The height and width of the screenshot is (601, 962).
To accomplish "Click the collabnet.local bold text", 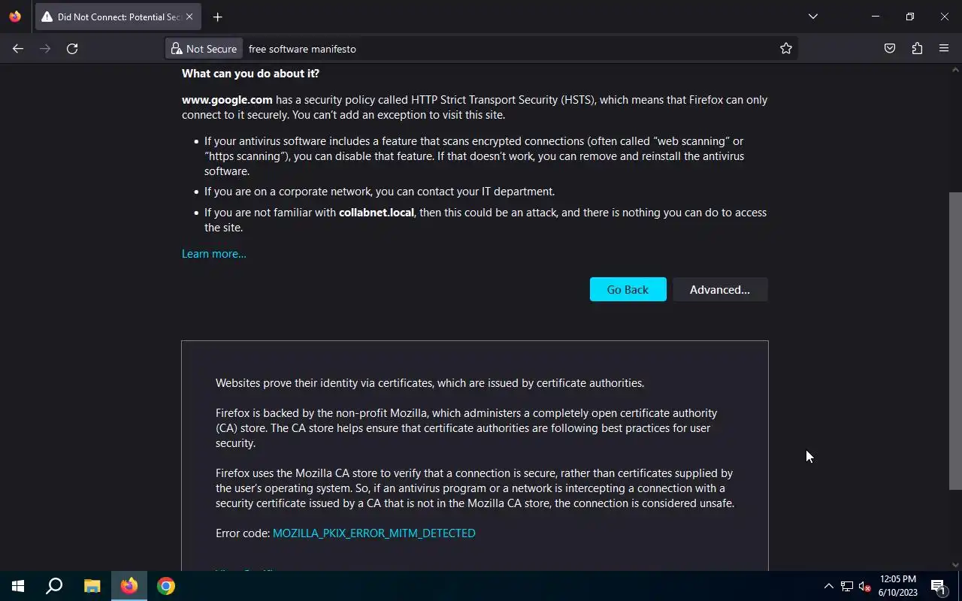I will (x=377, y=213).
